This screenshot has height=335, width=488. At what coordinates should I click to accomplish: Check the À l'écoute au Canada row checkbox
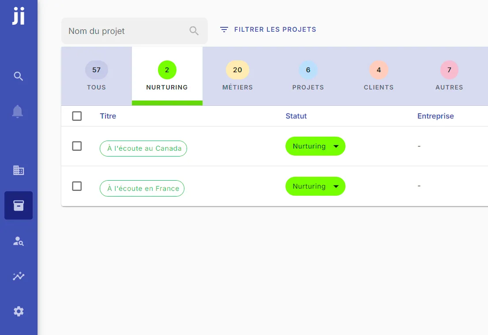coord(77,146)
